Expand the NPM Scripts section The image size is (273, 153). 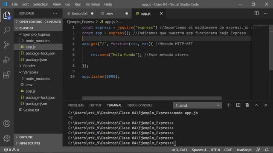[38, 143]
